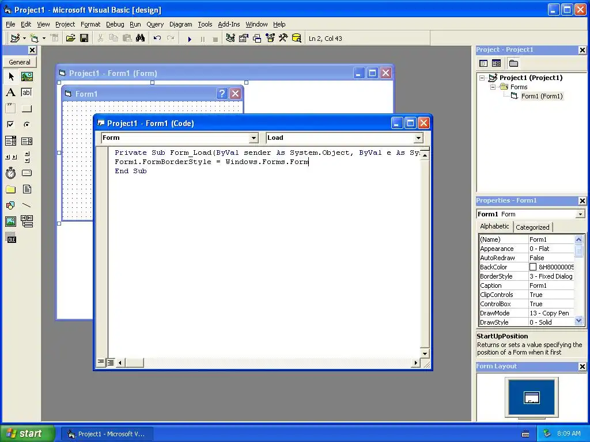The width and height of the screenshot is (590, 442).
Task: Click the Windows start button
Action: click(x=27, y=434)
